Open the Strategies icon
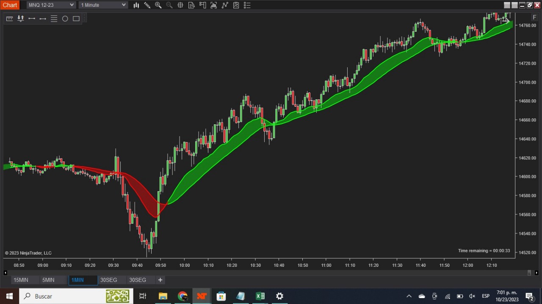This screenshot has width=542, height=304. pyautogui.click(x=225, y=5)
